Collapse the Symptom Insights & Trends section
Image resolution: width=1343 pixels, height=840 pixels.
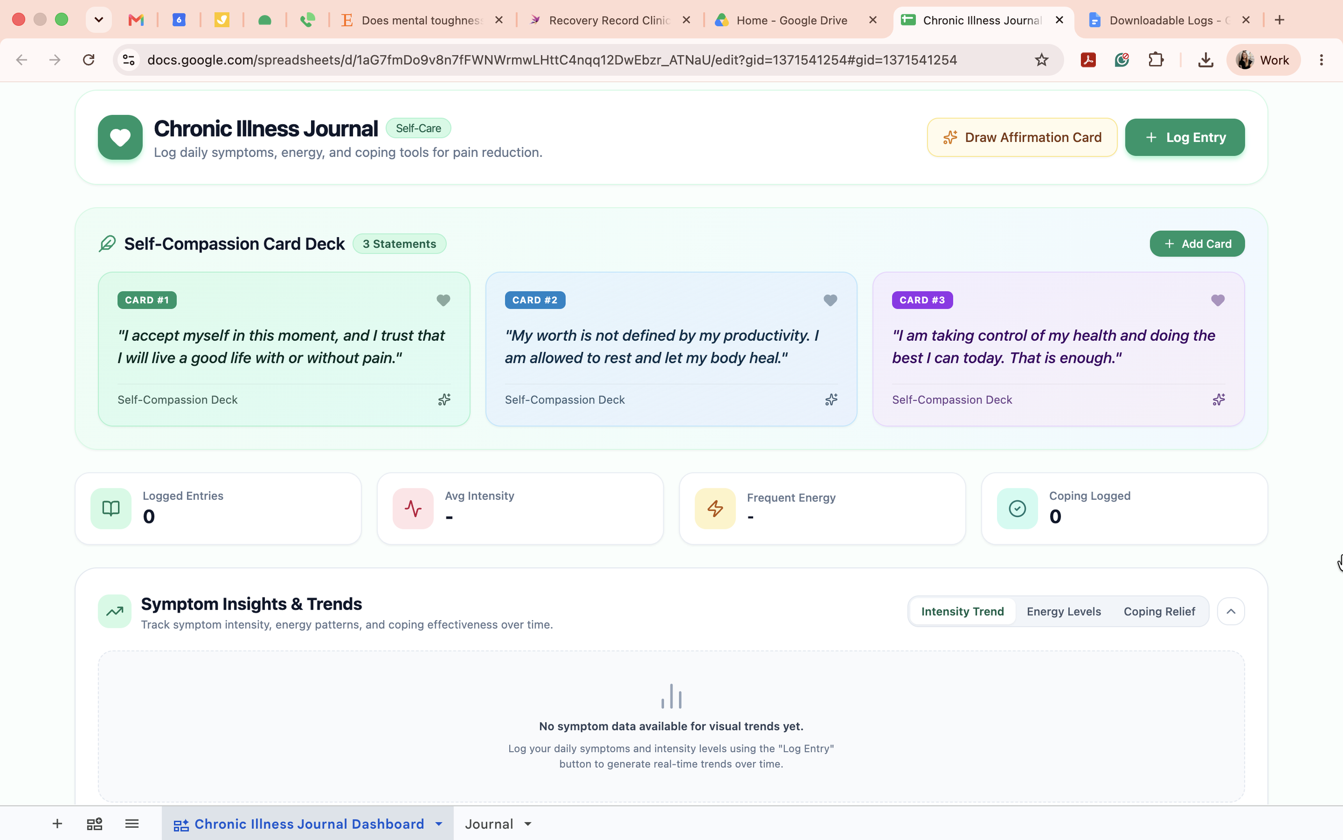point(1230,611)
